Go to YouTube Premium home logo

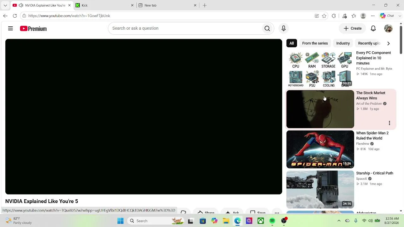33,29
